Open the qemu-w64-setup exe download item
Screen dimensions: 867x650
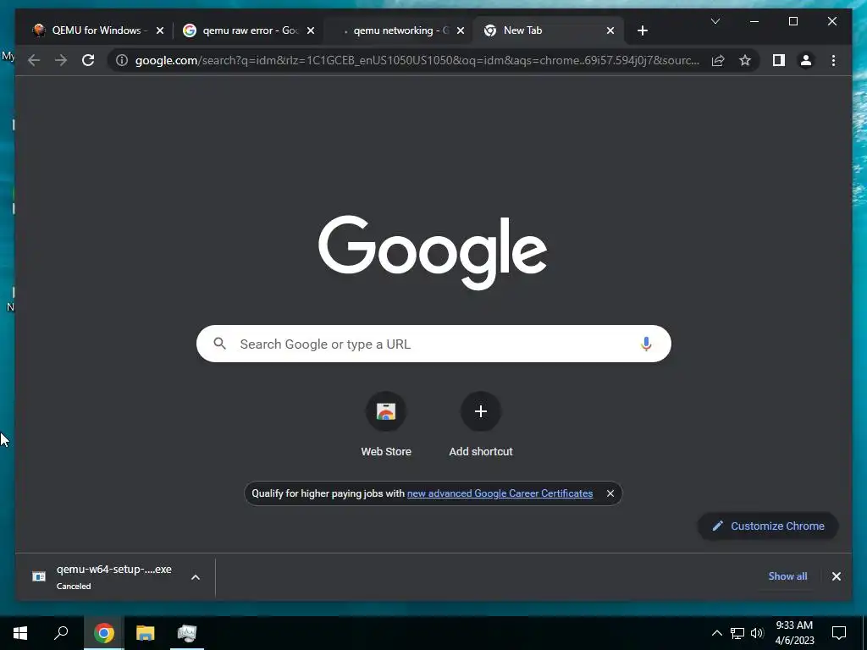[x=102, y=576]
